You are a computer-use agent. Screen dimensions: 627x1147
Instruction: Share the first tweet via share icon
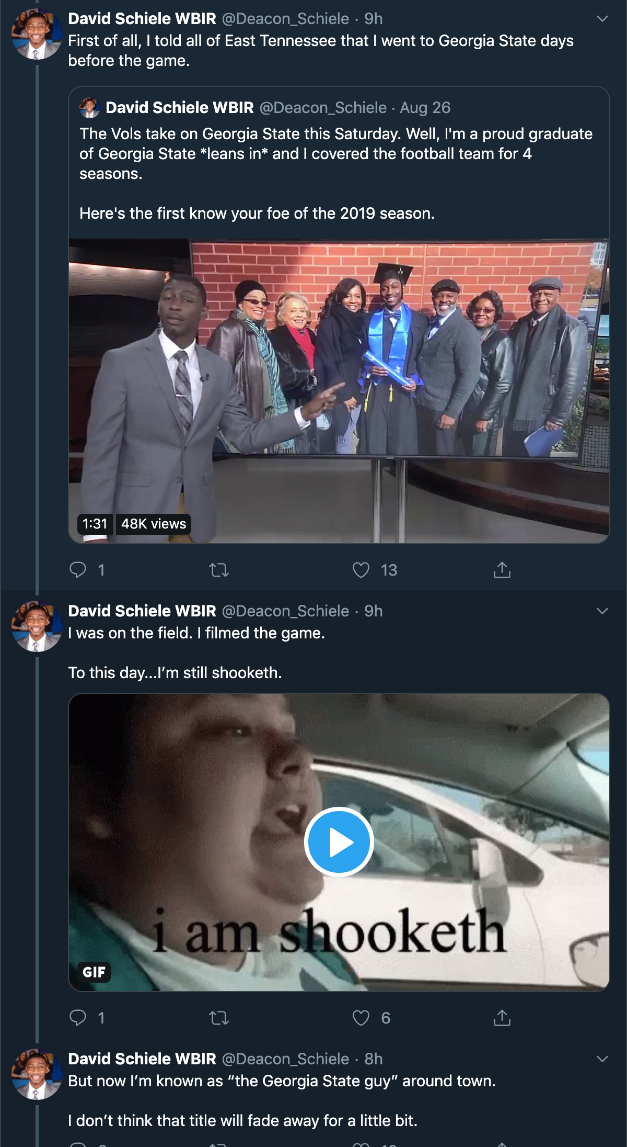502,569
